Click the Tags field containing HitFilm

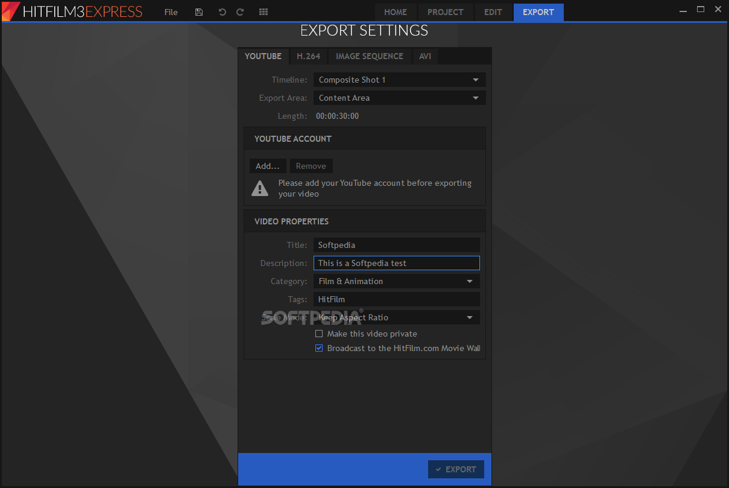pyautogui.click(x=397, y=299)
